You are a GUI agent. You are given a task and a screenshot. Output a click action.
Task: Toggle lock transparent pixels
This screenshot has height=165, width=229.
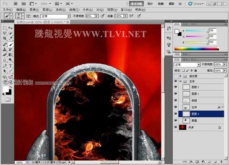click(183, 70)
